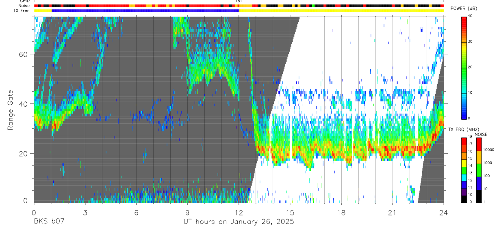This screenshot has width=499, height=230.
Task: Click the '30' label on the POWER color bar
Action: (x=470, y=41)
